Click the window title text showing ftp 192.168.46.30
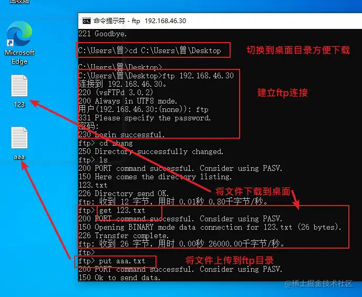The width and height of the screenshot is (362, 297). pyautogui.click(x=140, y=21)
